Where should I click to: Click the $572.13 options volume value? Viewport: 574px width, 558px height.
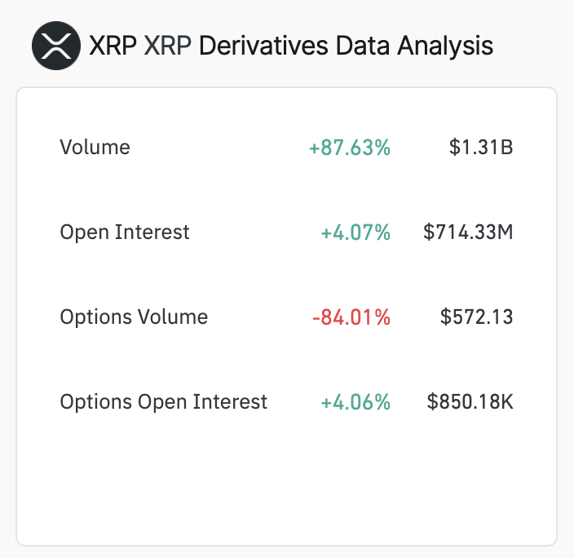pyautogui.click(x=476, y=317)
